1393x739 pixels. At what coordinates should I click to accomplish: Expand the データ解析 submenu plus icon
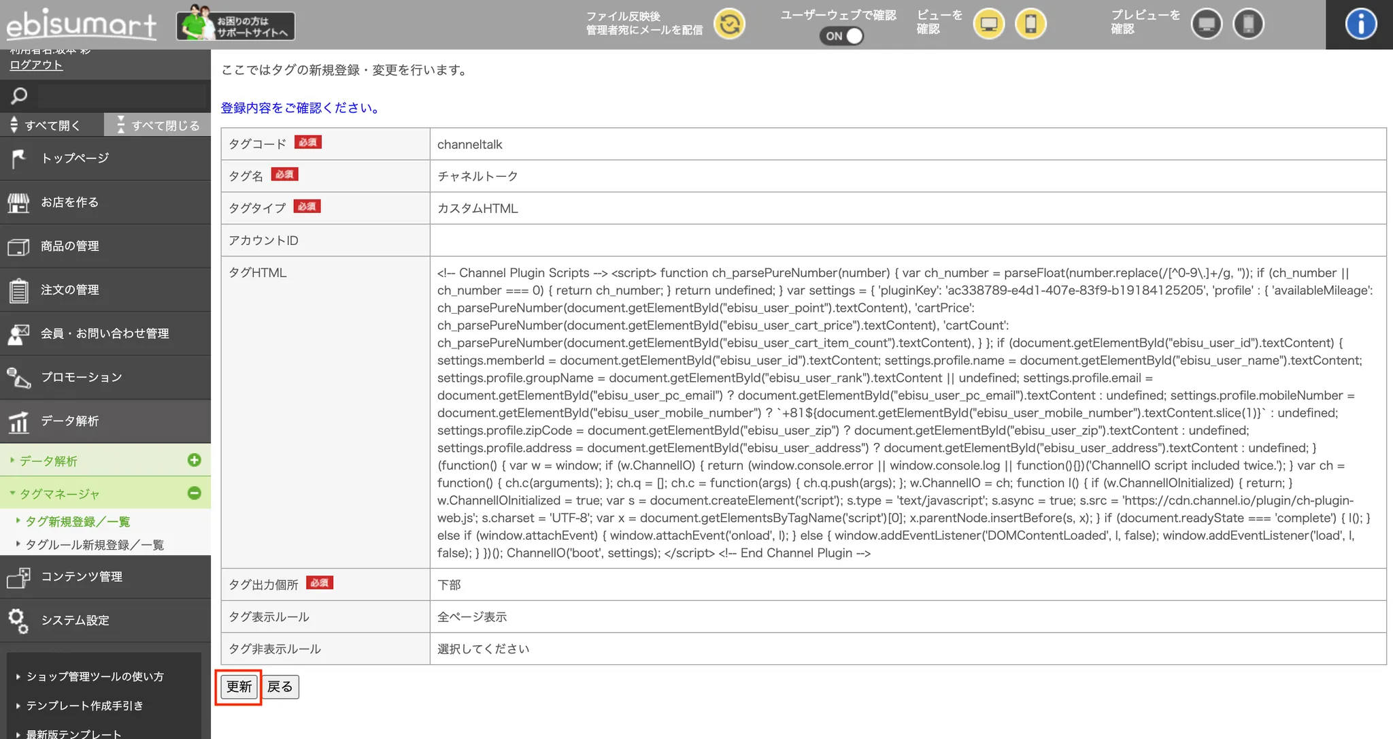(x=195, y=461)
